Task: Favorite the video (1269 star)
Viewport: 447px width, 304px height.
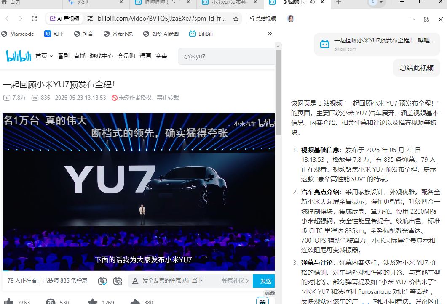Action: [101, 302]
